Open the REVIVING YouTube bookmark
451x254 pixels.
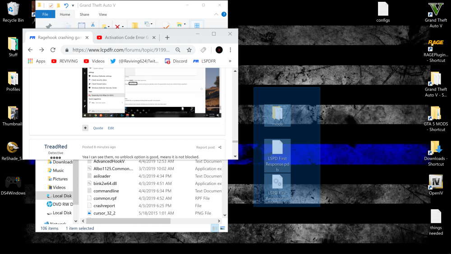[64, 61]
